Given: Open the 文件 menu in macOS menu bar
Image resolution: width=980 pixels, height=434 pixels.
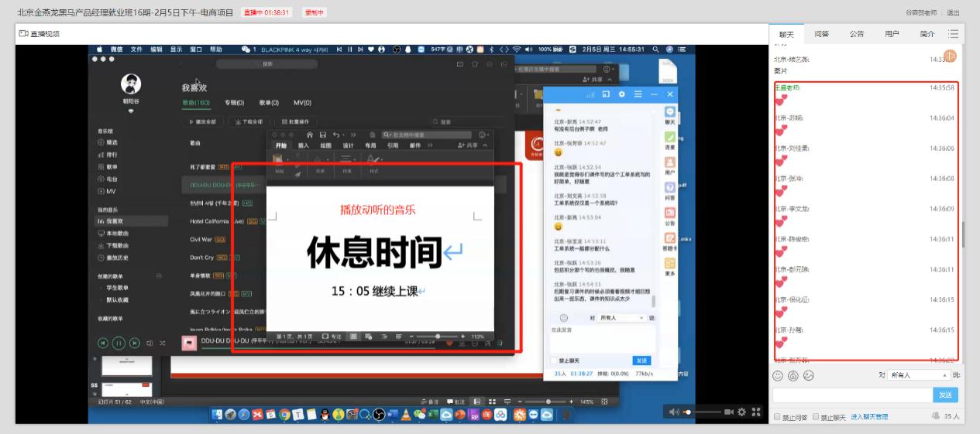Looking at the screenshot, I should pos(136,49).
